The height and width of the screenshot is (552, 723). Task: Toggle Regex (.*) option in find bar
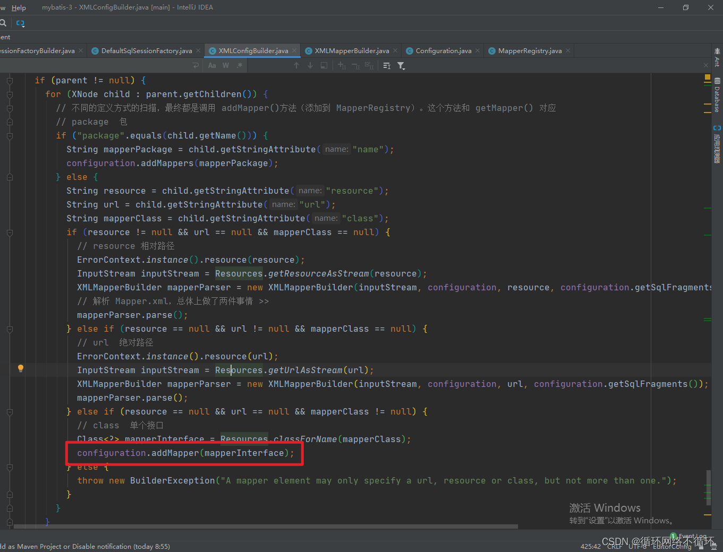coord(240,65)
